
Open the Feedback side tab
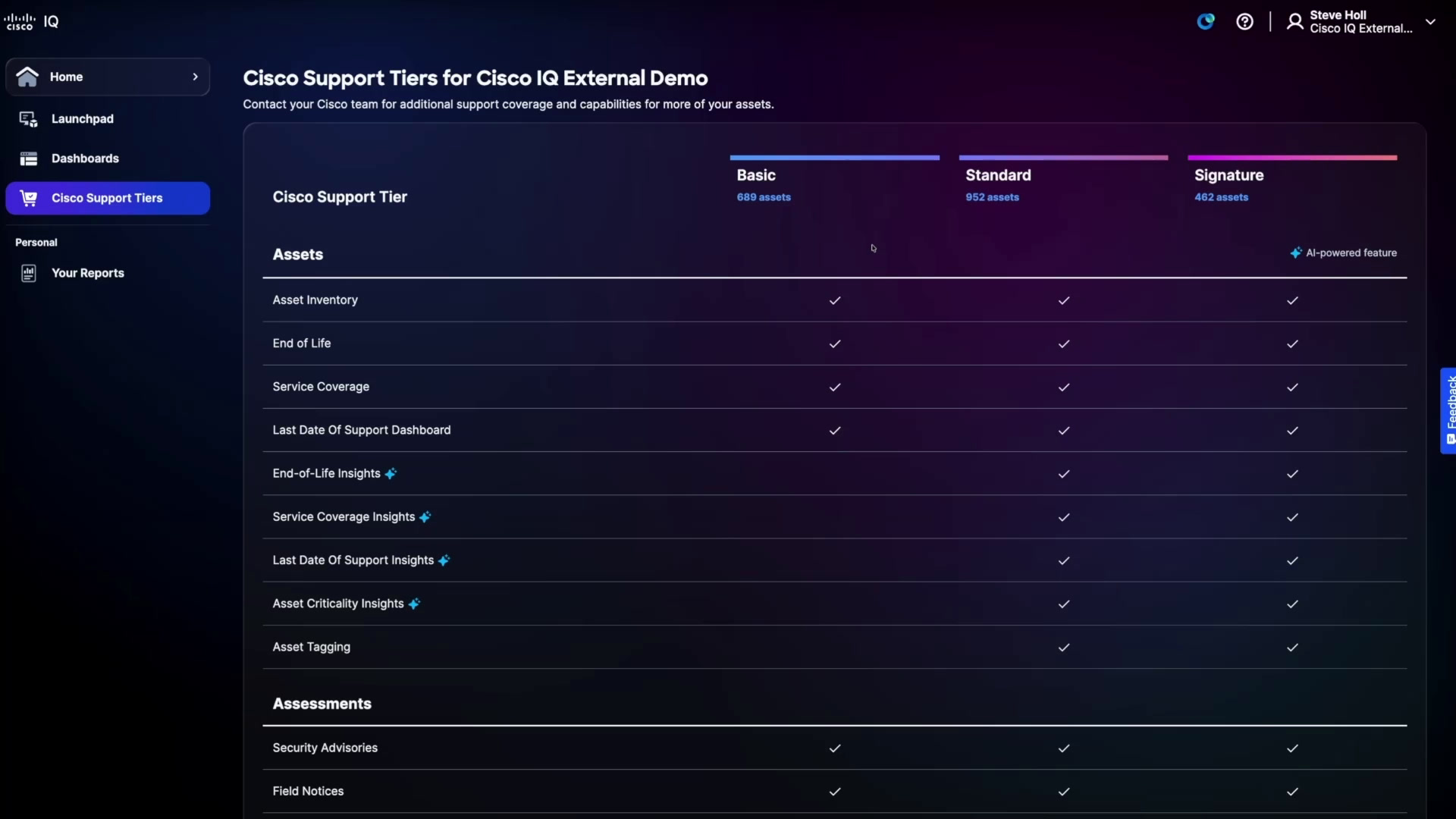click(x=1448, y=411)
